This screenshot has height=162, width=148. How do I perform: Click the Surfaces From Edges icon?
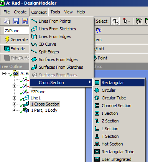click(x=34, y=60)
